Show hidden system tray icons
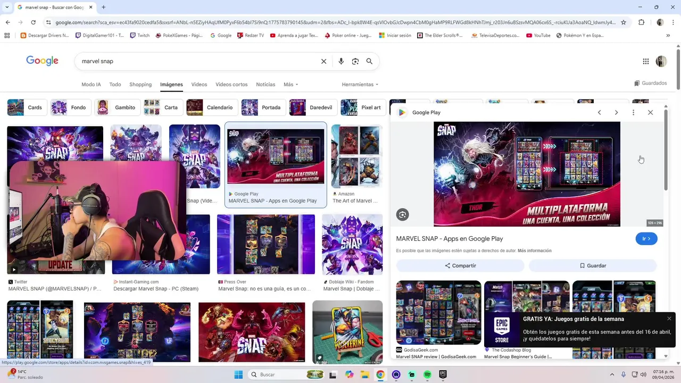681x383 pixels. 612,374
